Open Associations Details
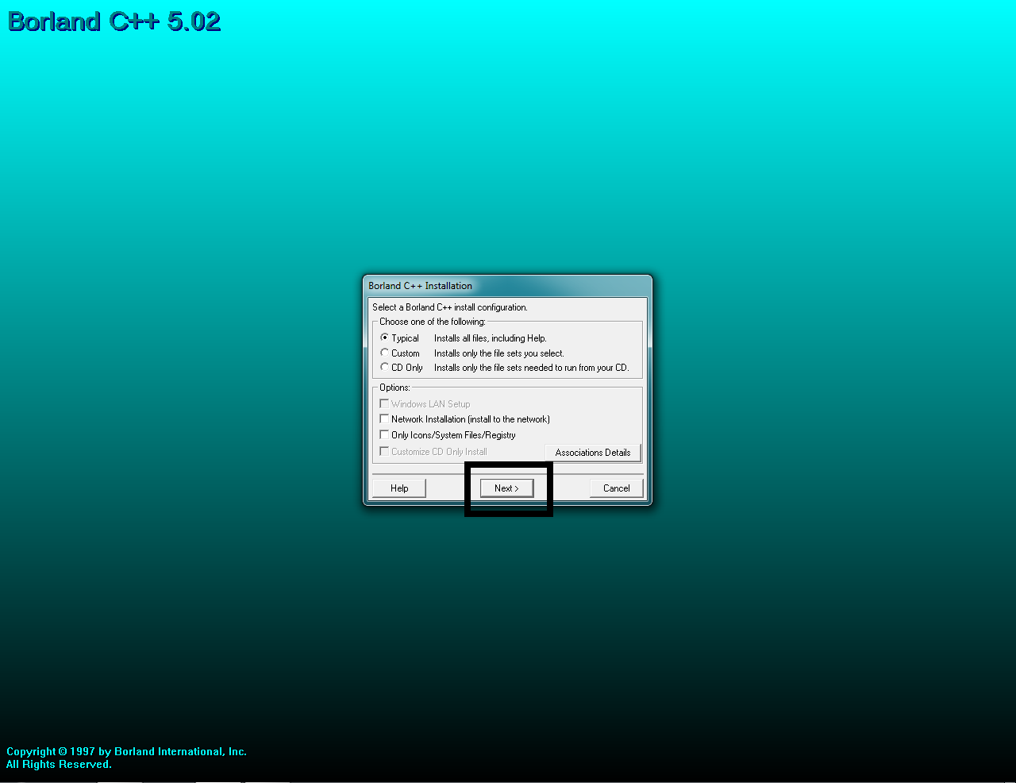This screenshot has width=1016, height=783. coord(593,453)
